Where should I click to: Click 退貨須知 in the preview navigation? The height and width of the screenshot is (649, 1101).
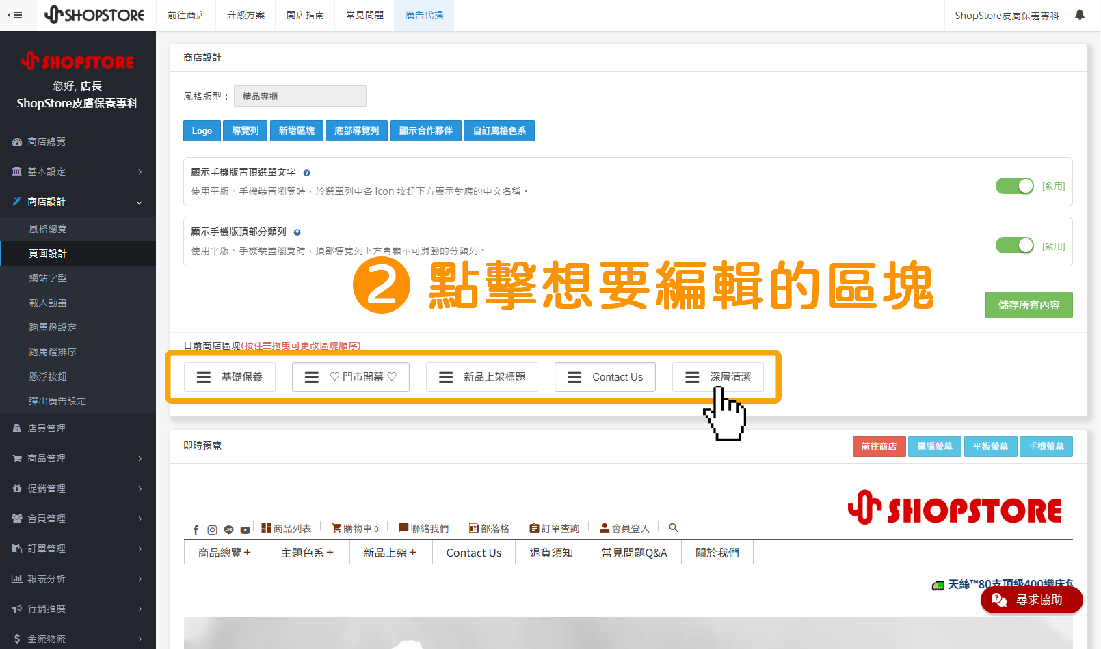pos(551,553)
